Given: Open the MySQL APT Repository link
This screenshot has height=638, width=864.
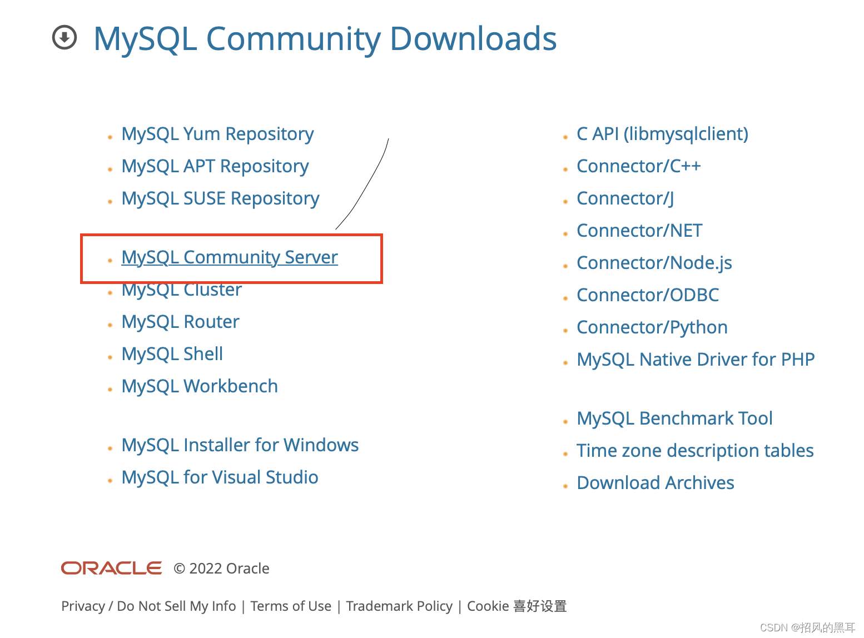Looking at the screenshot, I should (x=215, y=166).
